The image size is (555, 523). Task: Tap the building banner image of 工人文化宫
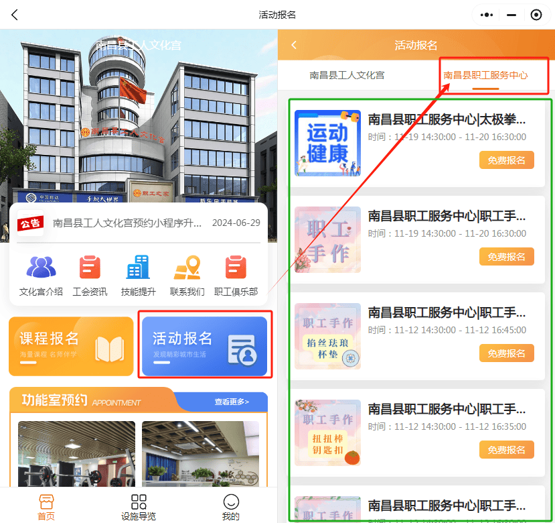(x=139, y=117)
